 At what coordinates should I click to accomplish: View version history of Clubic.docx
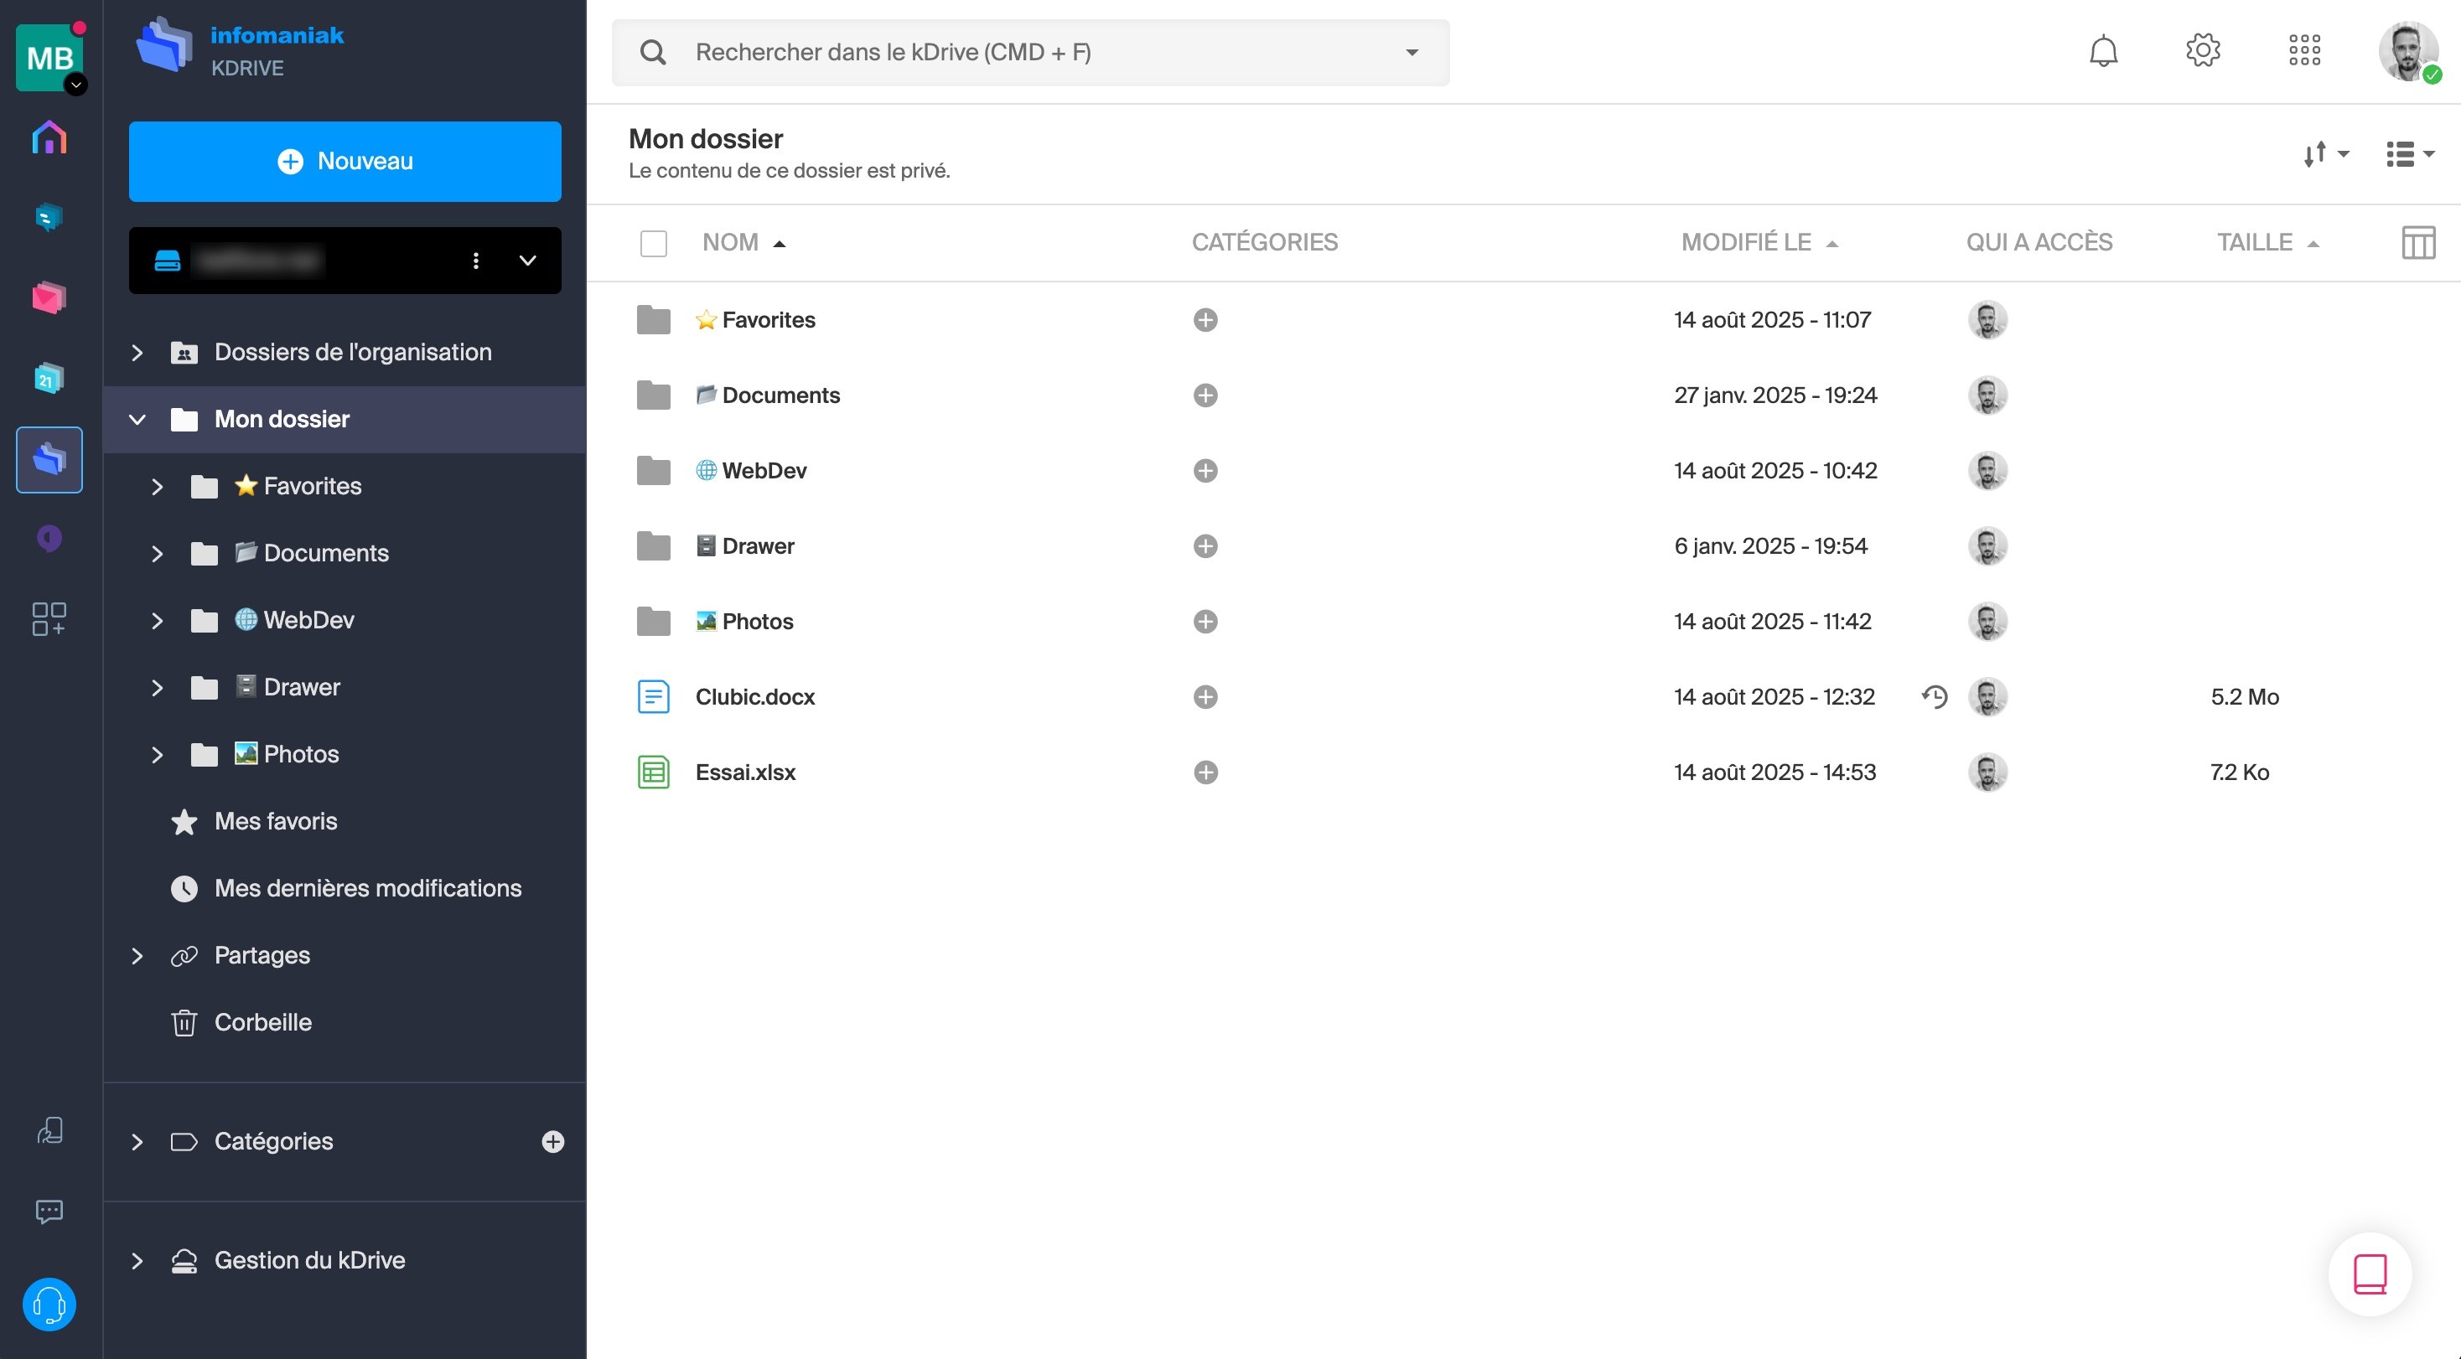coord(1935,697)
